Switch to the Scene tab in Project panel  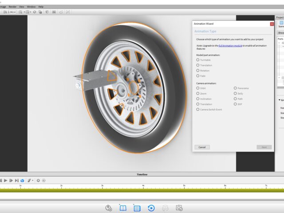point(281,24)
